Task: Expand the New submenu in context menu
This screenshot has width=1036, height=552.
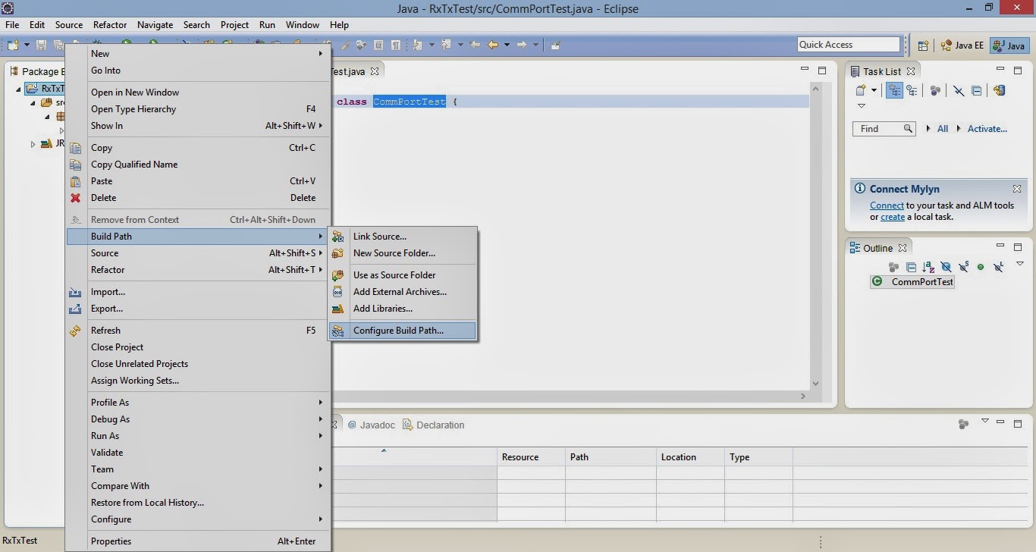Action: (x=198, y=54)
